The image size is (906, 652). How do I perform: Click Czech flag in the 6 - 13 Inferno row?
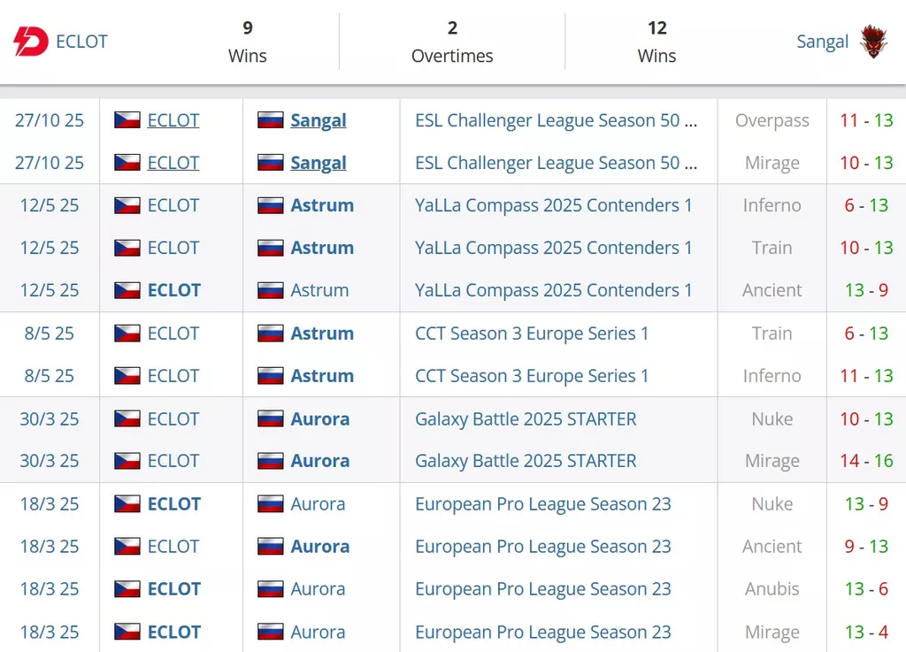point(127,205)
